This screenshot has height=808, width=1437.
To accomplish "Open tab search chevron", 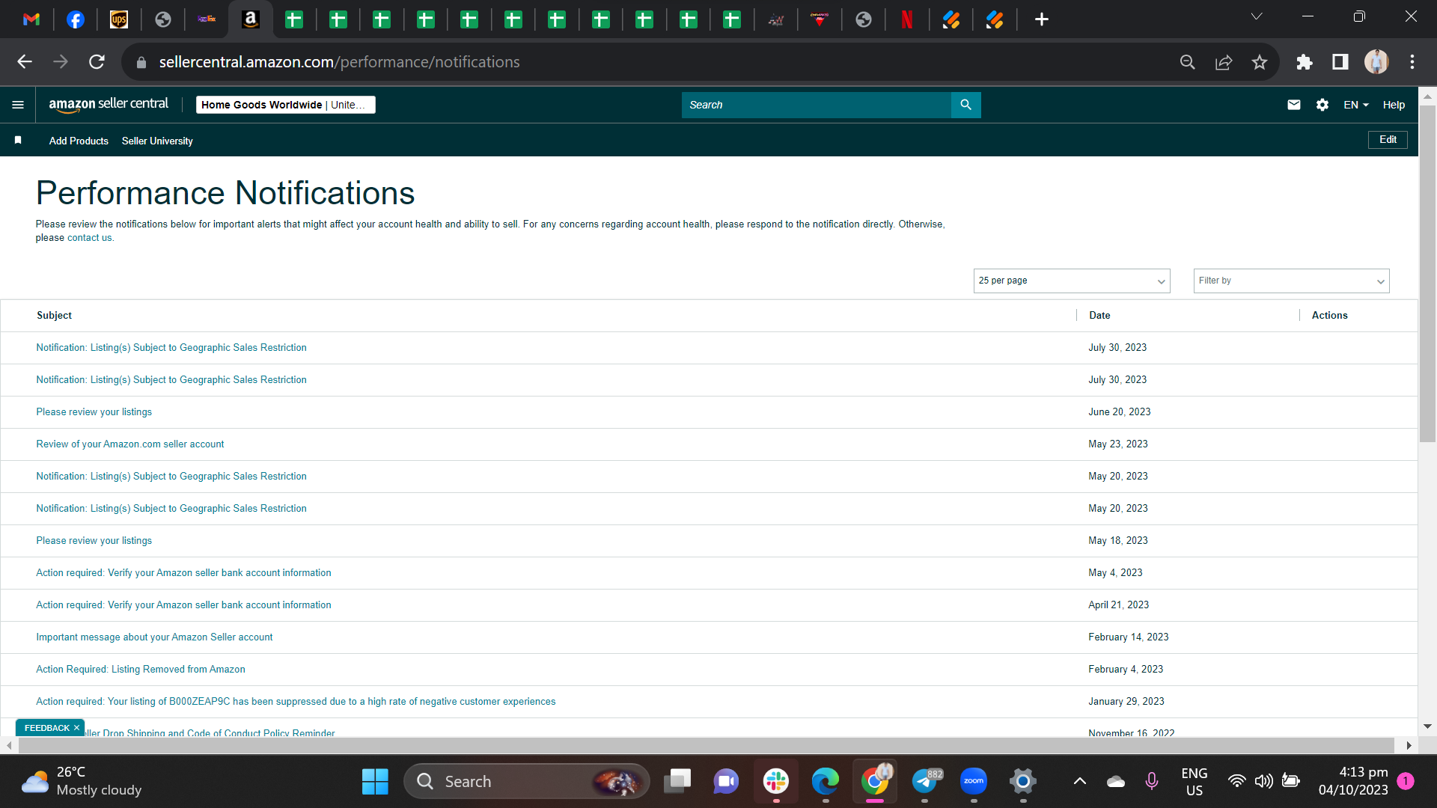I will (x=1257, y=16).
